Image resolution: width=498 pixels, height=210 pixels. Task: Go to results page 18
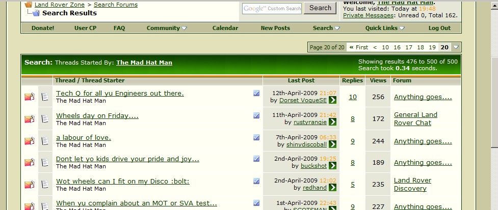point(421,47)
